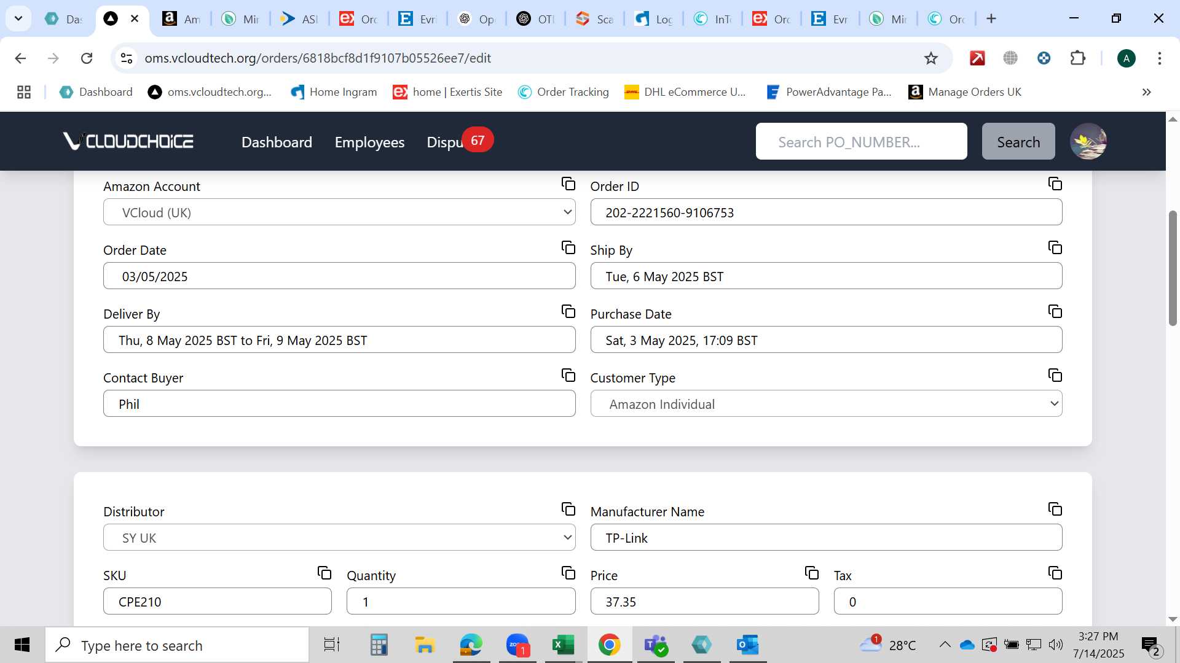1180x663 pixels.
Task: Click the Price input field
Action: [x=704, y=602]
